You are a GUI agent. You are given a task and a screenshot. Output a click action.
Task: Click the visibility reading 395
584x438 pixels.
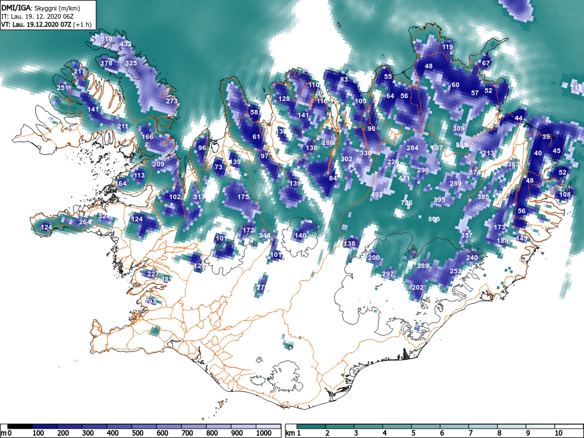(x=440, y=200)
